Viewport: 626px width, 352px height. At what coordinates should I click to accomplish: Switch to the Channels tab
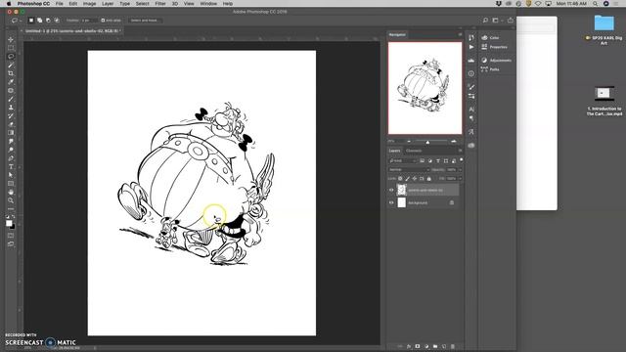pyautogui.click(x=414, y=151)
